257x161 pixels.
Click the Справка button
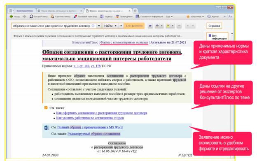coord(214,26)
